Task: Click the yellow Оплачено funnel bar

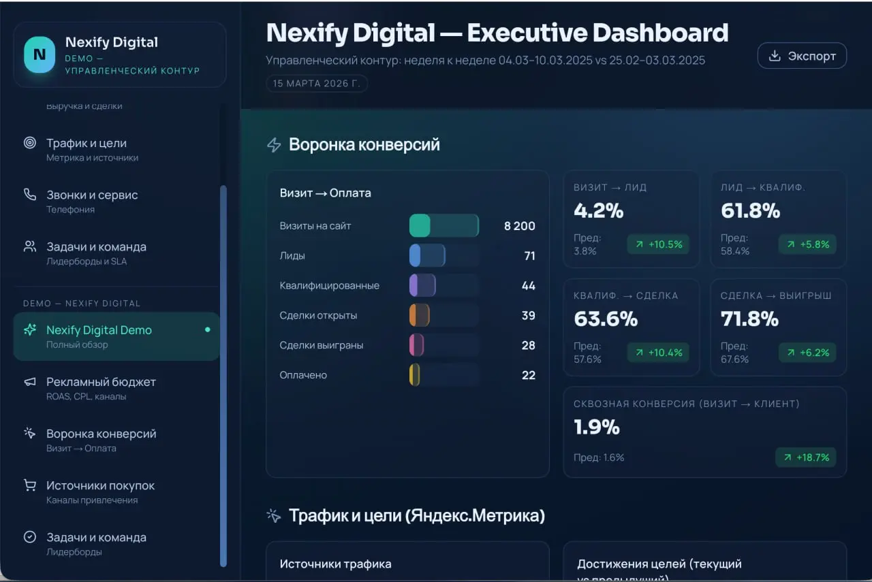Action: point(415,375)
